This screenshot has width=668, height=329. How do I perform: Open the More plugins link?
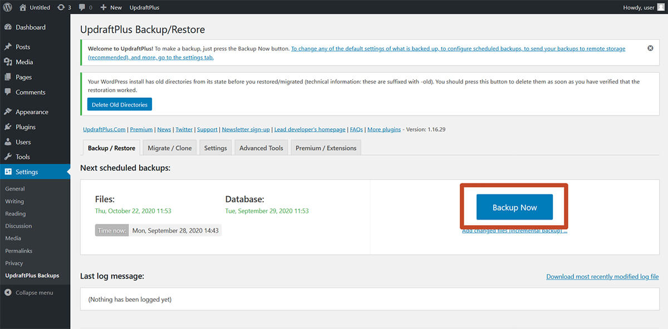pyautogui.click(x=384, y=129)
